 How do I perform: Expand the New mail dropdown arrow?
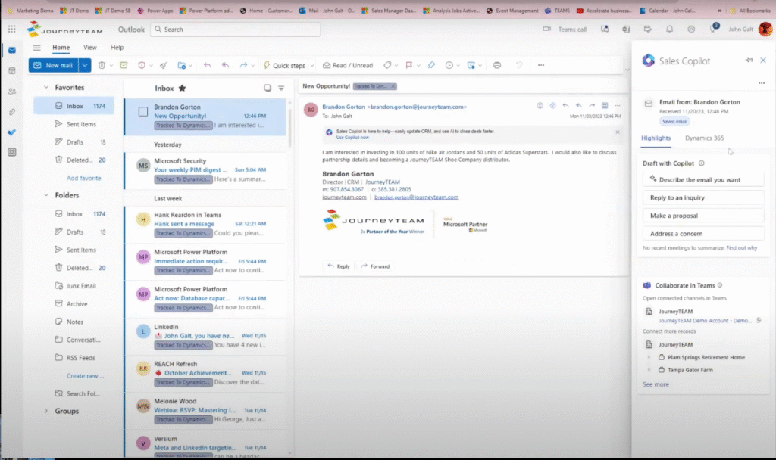(85, 66)
